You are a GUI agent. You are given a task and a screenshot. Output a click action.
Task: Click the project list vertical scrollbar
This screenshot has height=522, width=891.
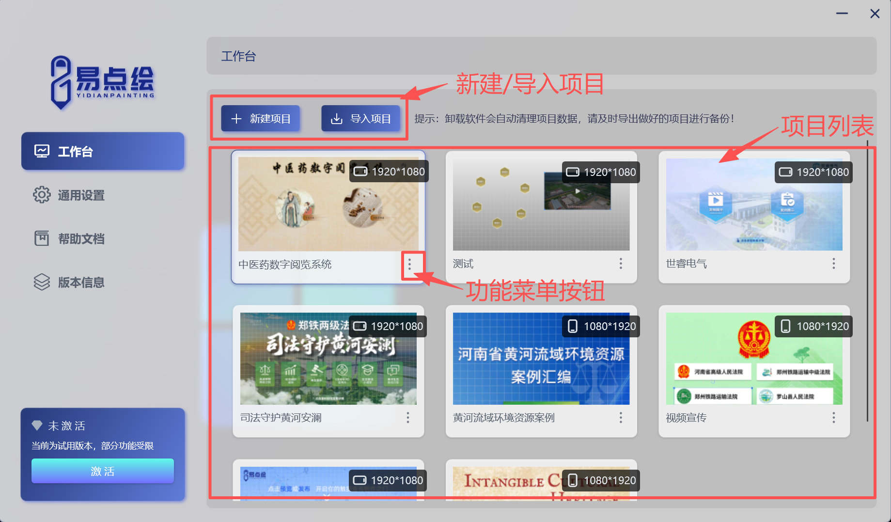click(x=867, y=281)
